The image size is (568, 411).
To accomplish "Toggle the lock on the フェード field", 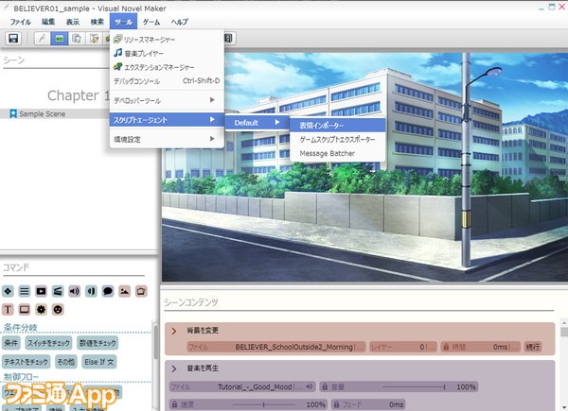I will (336, 404).
